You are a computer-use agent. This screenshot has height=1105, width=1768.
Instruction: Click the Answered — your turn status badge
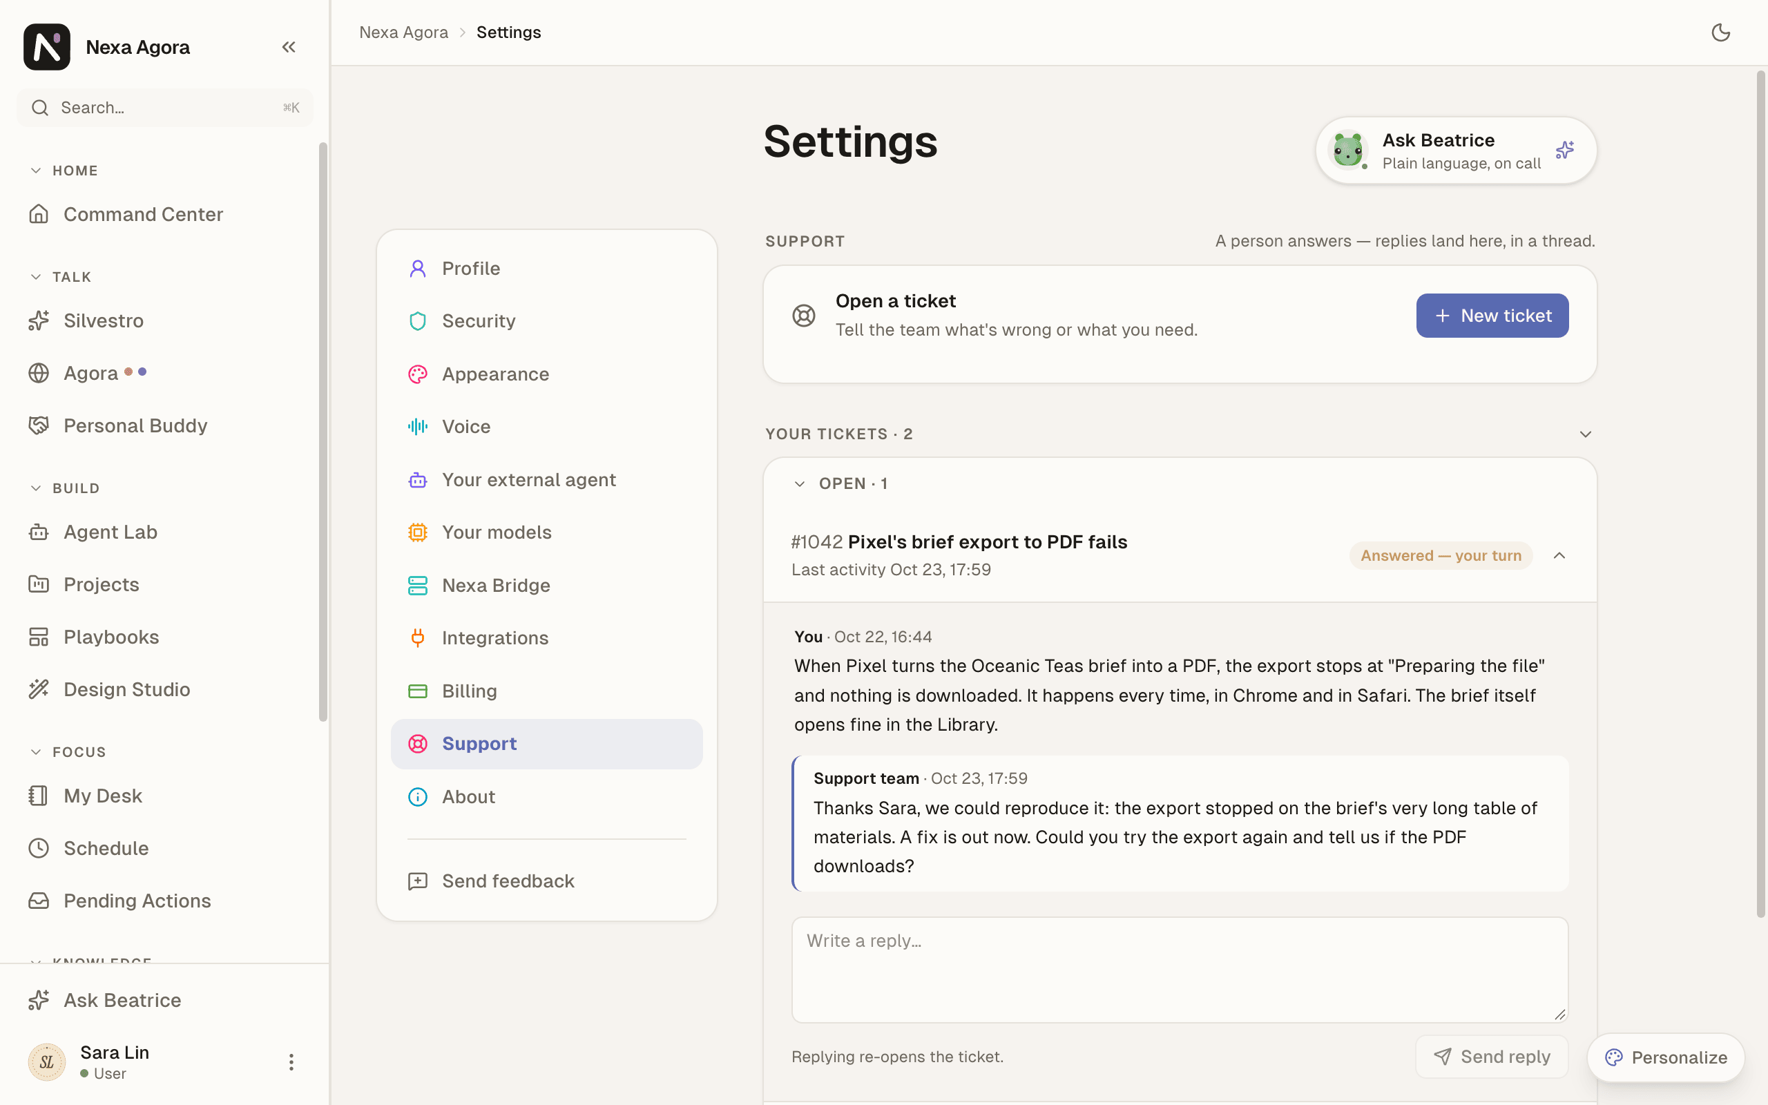click(x=1441, y=555)
